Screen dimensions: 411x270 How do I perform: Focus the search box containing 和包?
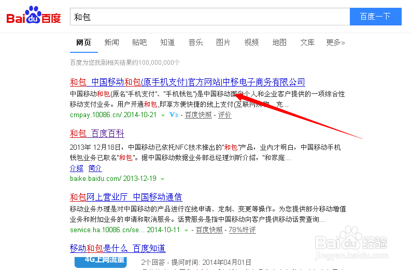(210, 17)
